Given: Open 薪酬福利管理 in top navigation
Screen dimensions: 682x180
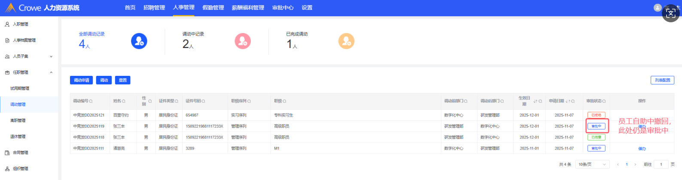Looking at the screenshot, I should pos(248,8).
